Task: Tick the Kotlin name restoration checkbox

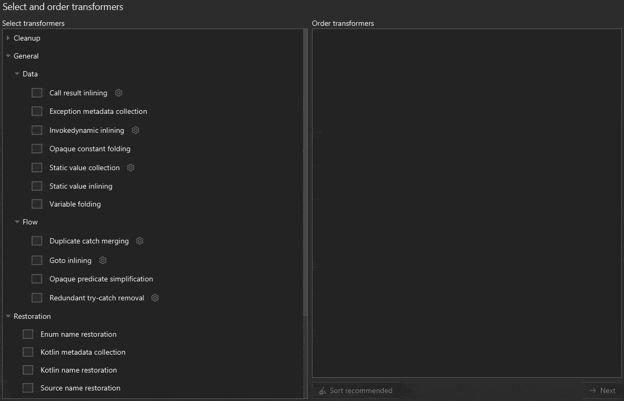Action: (28, 369)
